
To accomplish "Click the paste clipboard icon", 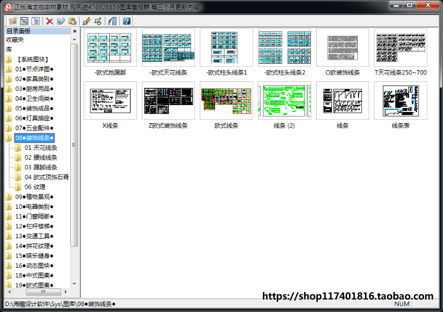I will tap(72, 21).
